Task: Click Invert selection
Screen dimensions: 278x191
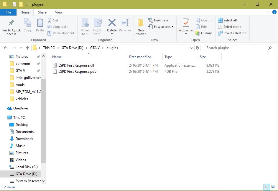Action: pos(232,33)
